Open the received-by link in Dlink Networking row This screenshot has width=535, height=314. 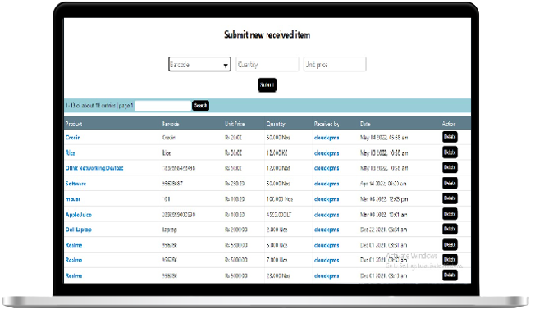[327, 168]
